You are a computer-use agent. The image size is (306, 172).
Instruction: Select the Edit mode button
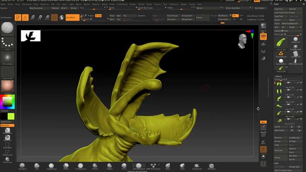tap(18, 17)
